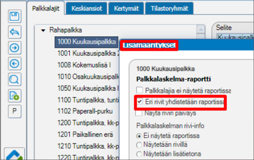Switch to the Kertymät tab
The image size is (254, 160).
click(126, 9)
